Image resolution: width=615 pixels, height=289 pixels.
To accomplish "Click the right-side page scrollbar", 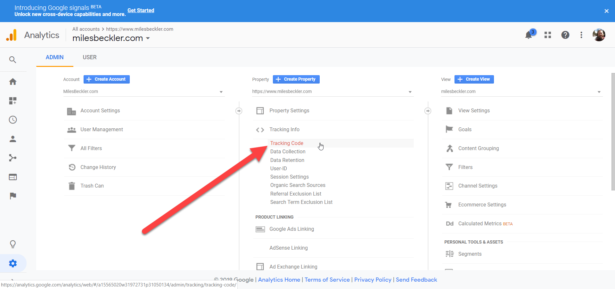I will click(613, 131).
